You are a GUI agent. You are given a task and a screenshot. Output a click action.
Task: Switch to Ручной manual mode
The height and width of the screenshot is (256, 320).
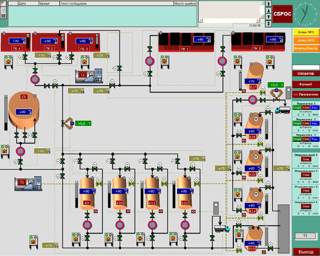point(306,84)
